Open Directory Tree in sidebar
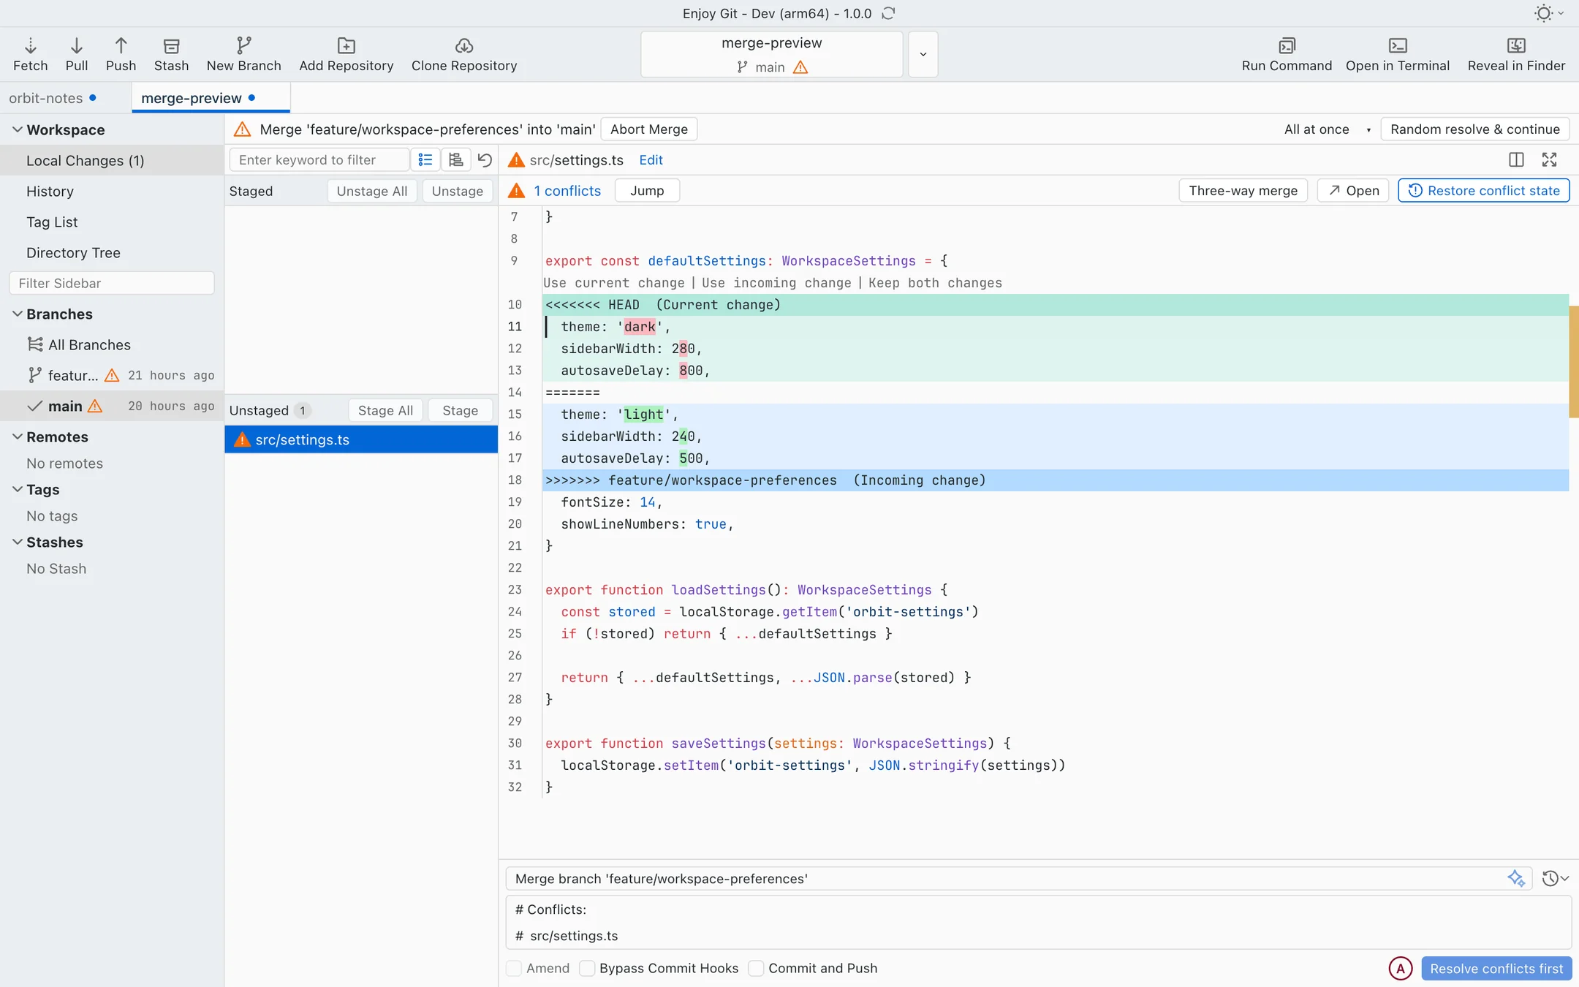Screen dimensions: 1579x987 click(112, 252)
